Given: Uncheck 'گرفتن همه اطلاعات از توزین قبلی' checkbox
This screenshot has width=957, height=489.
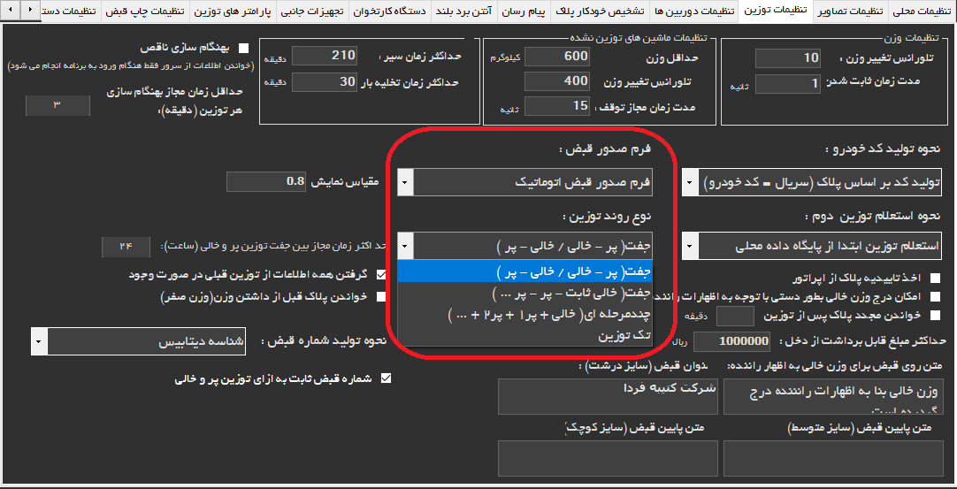Looking at the screenshot, I should click(x=382, y=275).
